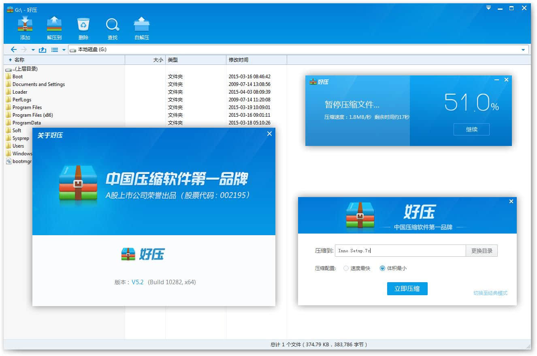The height and width of the screenshot is (356, 537).
Task: Open the 查找 (Find) magnifier tool
Action: click(x=113, y=25)
